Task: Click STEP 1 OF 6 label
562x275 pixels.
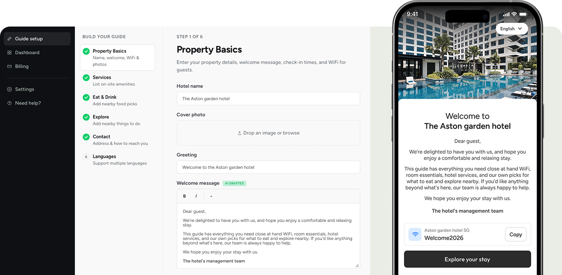Action: point(190,37)
